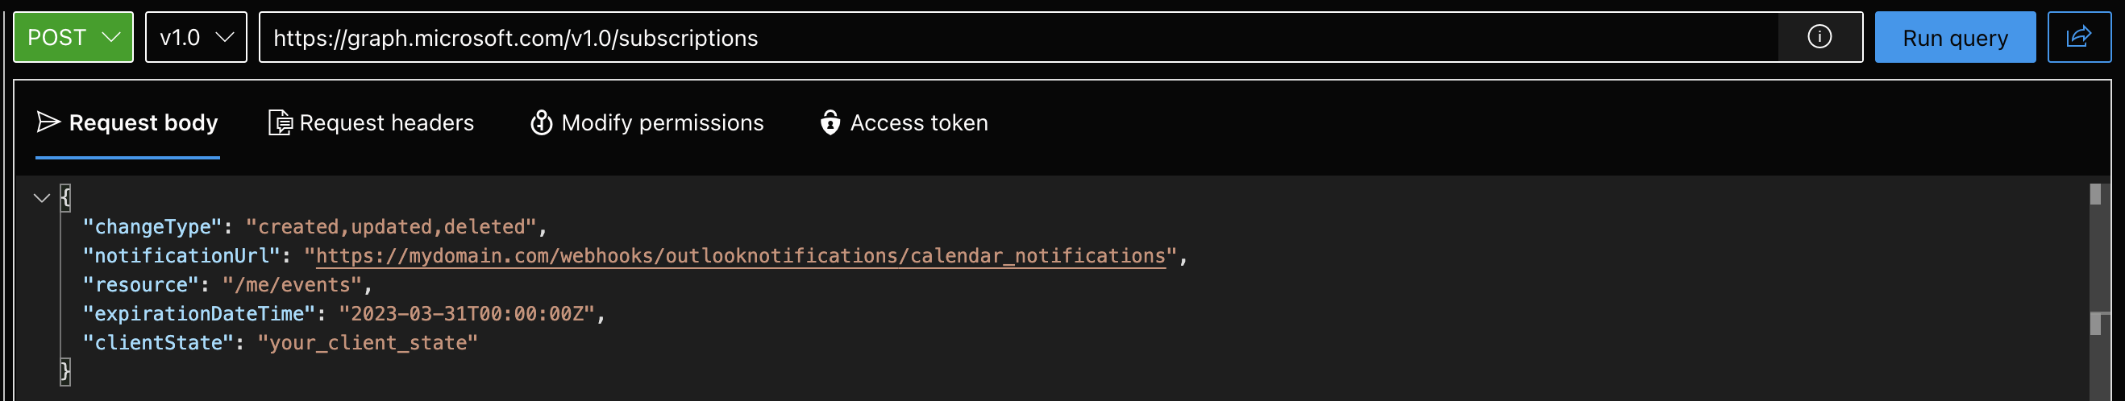Image resolution: width=2125 pixels, height=401 pixels.
Task: Open the v1.0 version dropdown
Action: 197,37
